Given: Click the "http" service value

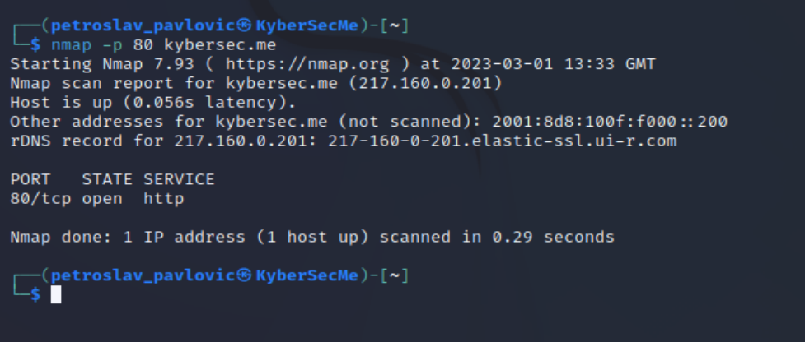Looking at the screenshot, I should point(163,199).
